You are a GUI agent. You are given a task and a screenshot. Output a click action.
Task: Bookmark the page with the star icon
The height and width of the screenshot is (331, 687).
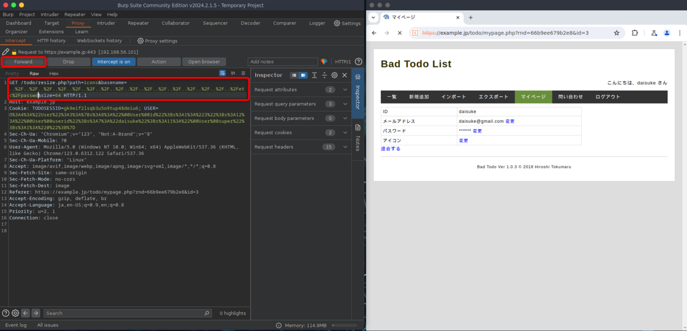[617, 33]
